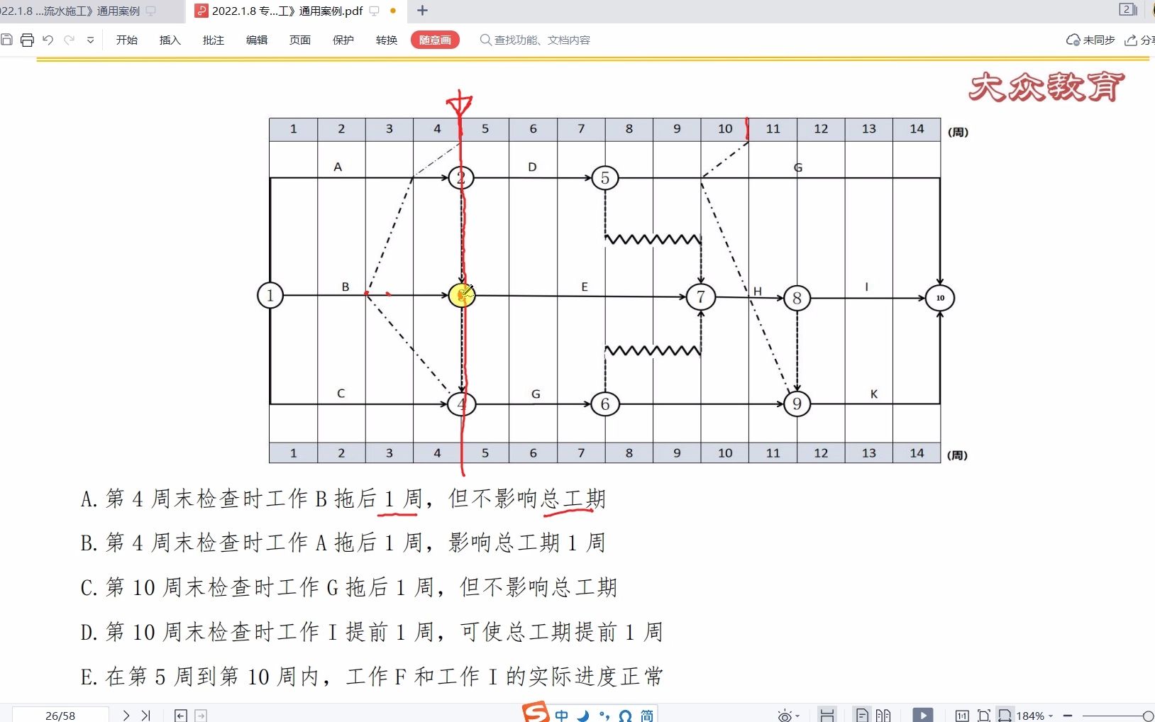Toggle the moon half-width input icon
This screenshot has width=1155, height=722.
583,715
